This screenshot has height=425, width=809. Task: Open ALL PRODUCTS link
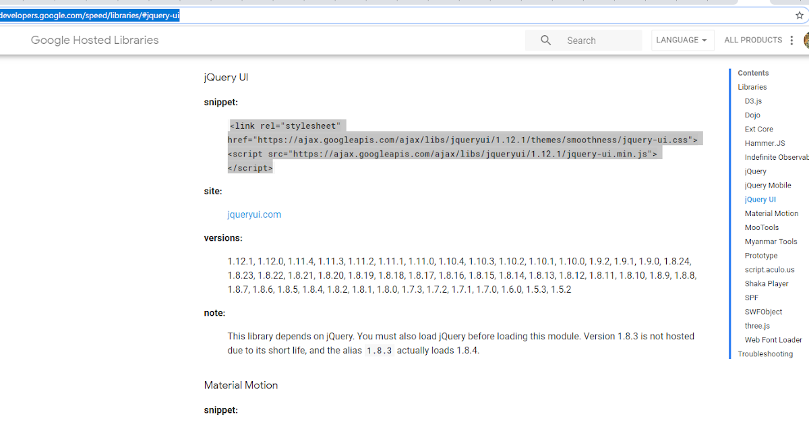pyautogui.click(x=753, y=40)
